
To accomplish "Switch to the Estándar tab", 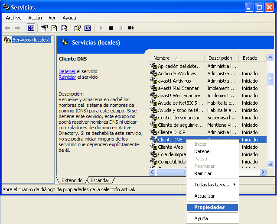I will tap(100, 180).
